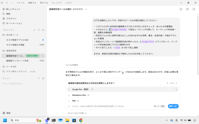The image size is (199, 124).
Task: Click the first icon in the header's top-right group
Action: click(x=181, y=9)
